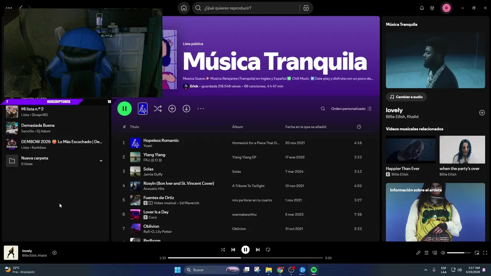Open artist Ed Maverick link
This screenshot has height=276, width=491.
(x=189, y=203)
